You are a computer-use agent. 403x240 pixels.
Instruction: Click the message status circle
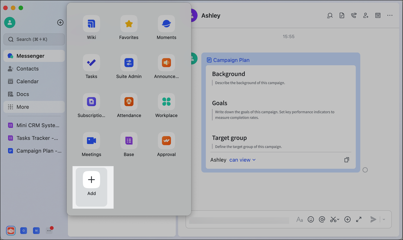(365, 170)
